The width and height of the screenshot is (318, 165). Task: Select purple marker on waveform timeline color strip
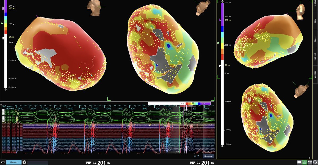[x=203, y=104]
